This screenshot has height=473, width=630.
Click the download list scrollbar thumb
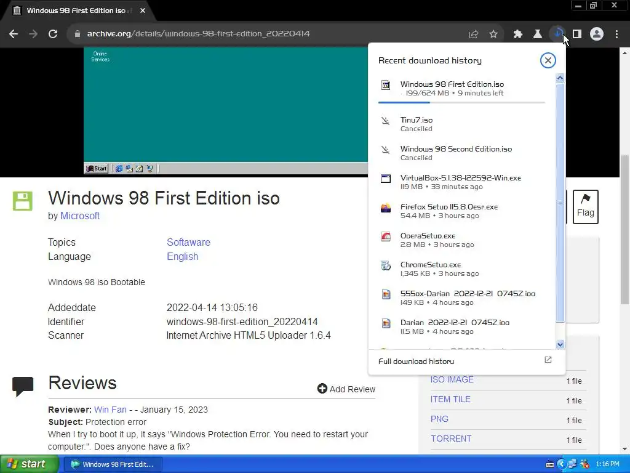coord(560,202)
